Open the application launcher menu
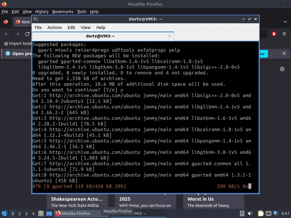Screen dimensions: 291x218 [5, 213]
